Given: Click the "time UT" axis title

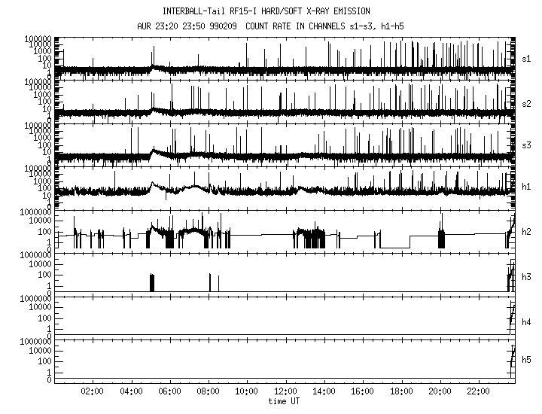Looking at the screenshot, I should point(285,402).
